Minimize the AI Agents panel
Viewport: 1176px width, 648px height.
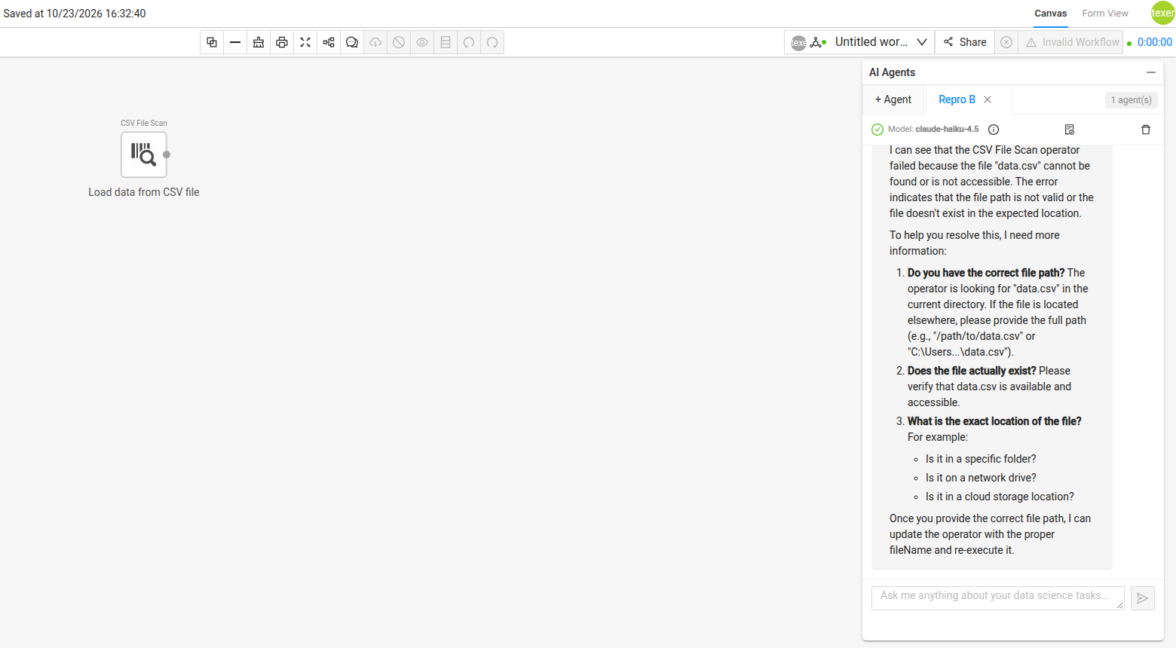1151,72
